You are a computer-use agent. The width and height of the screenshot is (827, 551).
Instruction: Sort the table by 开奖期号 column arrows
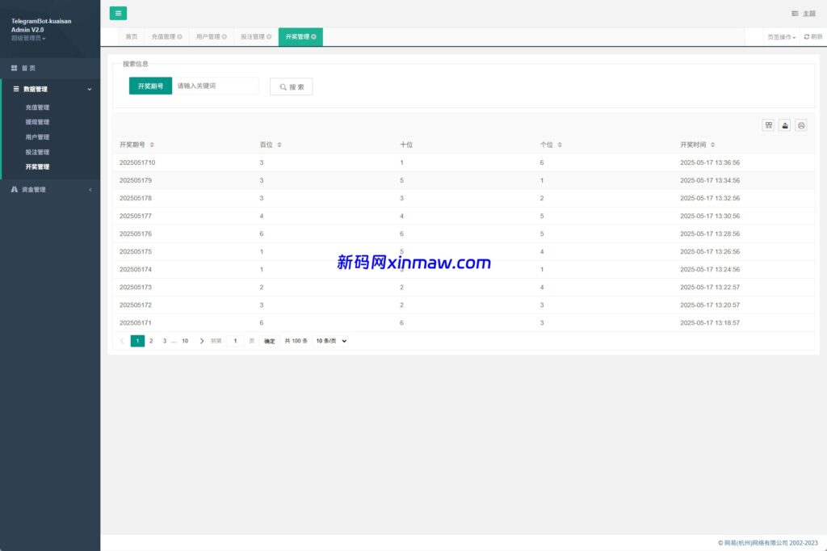(x=152, y=145)
